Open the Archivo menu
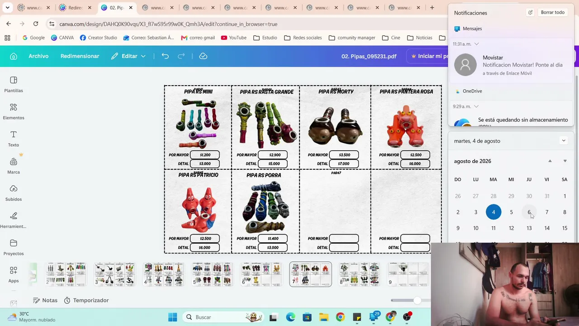The height and width of the screenshot is (326, 579). (38, 56)
